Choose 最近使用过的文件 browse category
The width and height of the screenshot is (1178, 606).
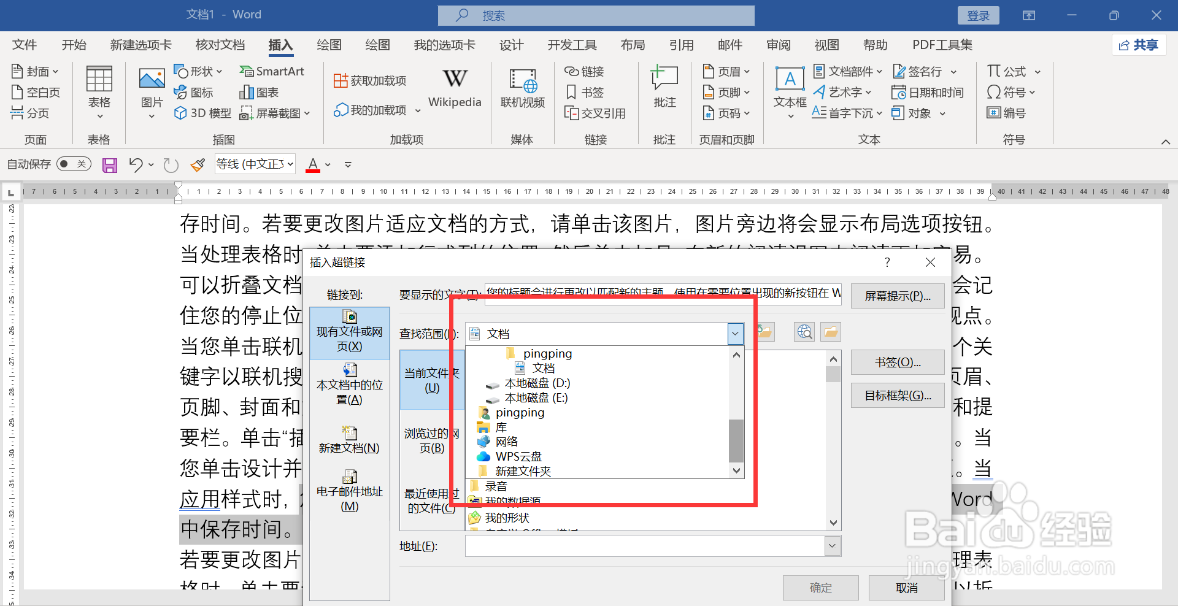pyautogui.click(x=432, y=501)
